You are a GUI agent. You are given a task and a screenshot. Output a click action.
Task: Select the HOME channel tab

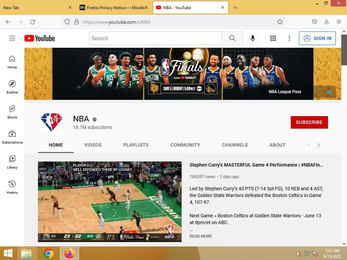tap(56, 145)
